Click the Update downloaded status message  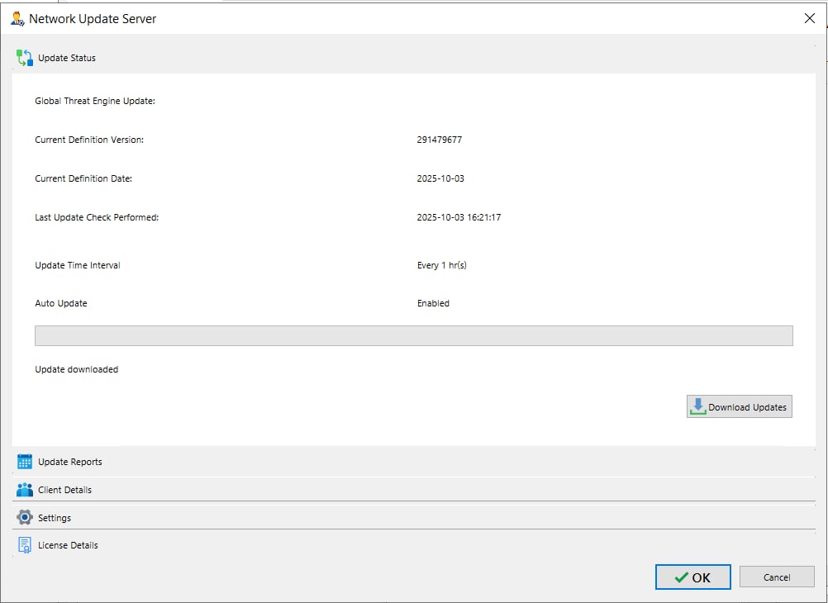(76, 369)
